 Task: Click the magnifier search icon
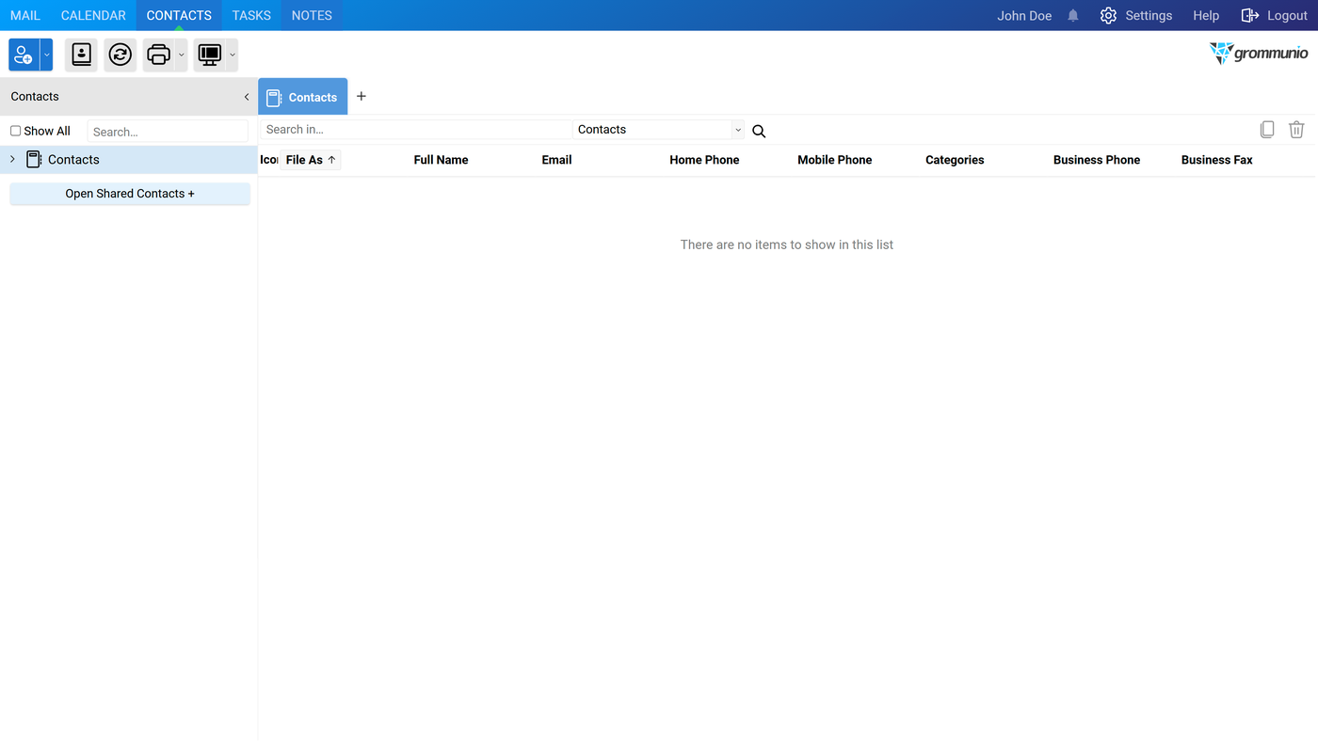click(x=759, y=131)
